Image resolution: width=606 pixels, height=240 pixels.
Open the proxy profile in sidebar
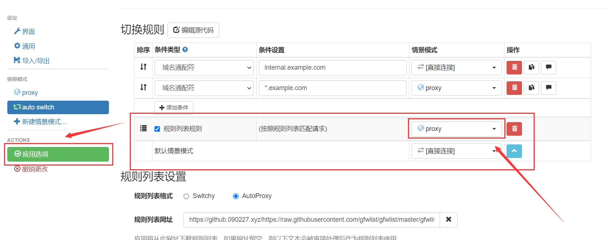click(29, 93)
